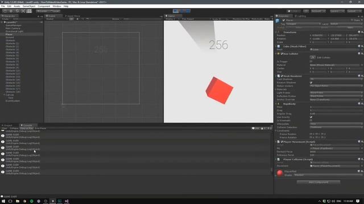Click the Edit Collider button
The image size is (364, 204).
[x=313, y=57]
